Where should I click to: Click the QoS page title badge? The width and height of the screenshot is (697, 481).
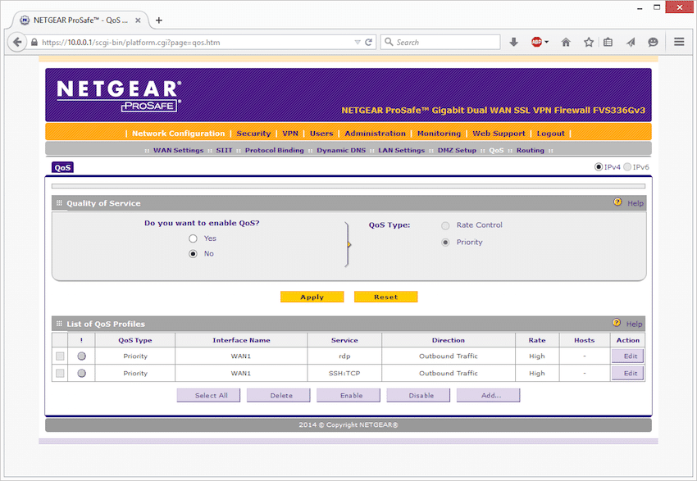click(x=62, y=167)
